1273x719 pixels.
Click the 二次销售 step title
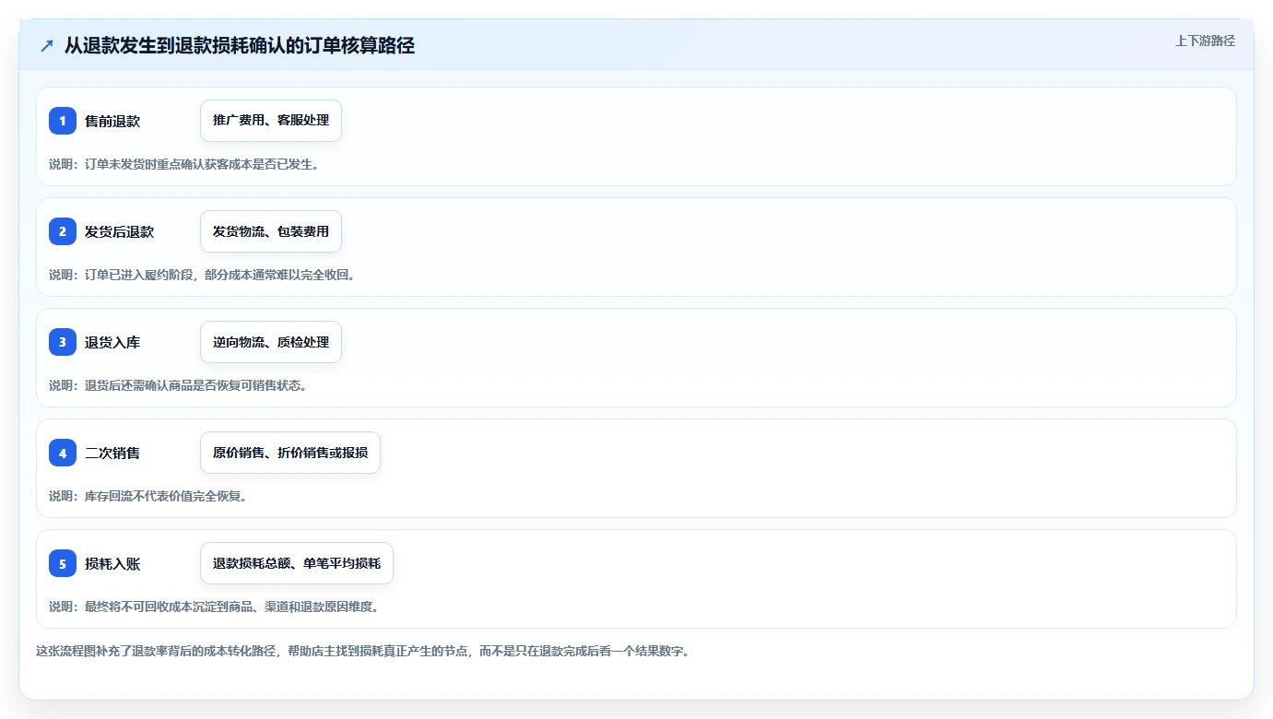tap(112, 453)
